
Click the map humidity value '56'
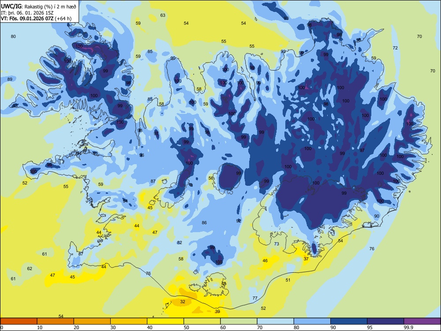[x=211, y=178]
